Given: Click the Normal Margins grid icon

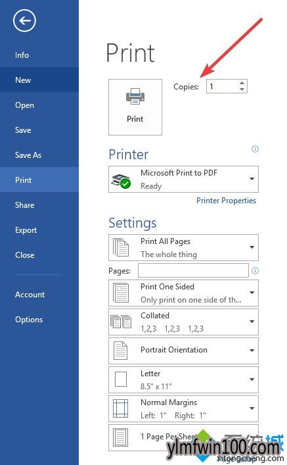Looking at the screenshot, I should [121, 408].
